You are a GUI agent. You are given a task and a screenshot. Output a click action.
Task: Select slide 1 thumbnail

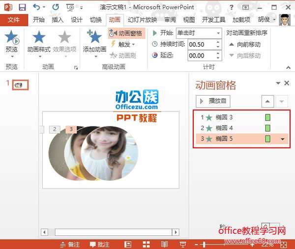[x=20, y=85]
